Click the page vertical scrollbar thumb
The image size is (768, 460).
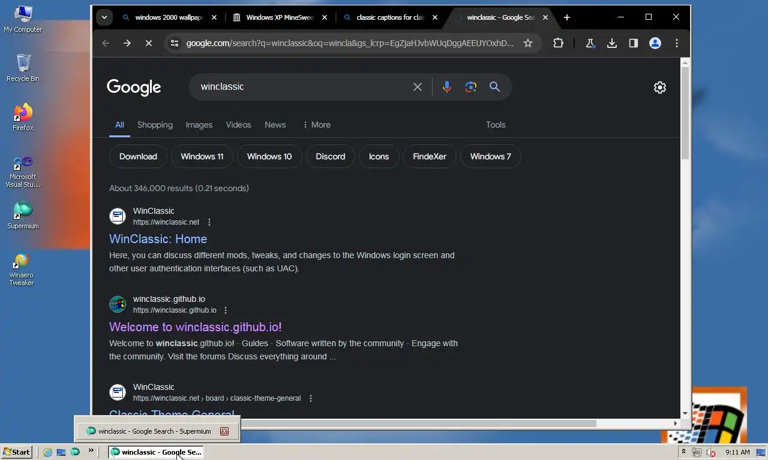pos(685,113)
